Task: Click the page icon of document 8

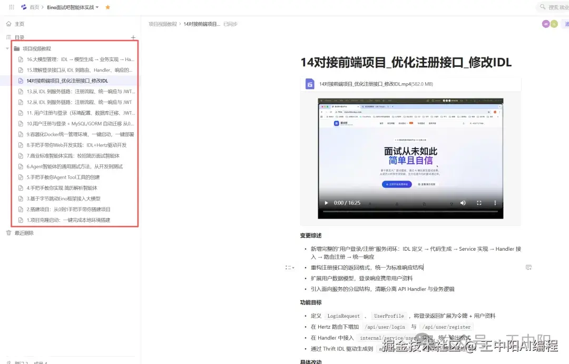Action: point(21,145)
